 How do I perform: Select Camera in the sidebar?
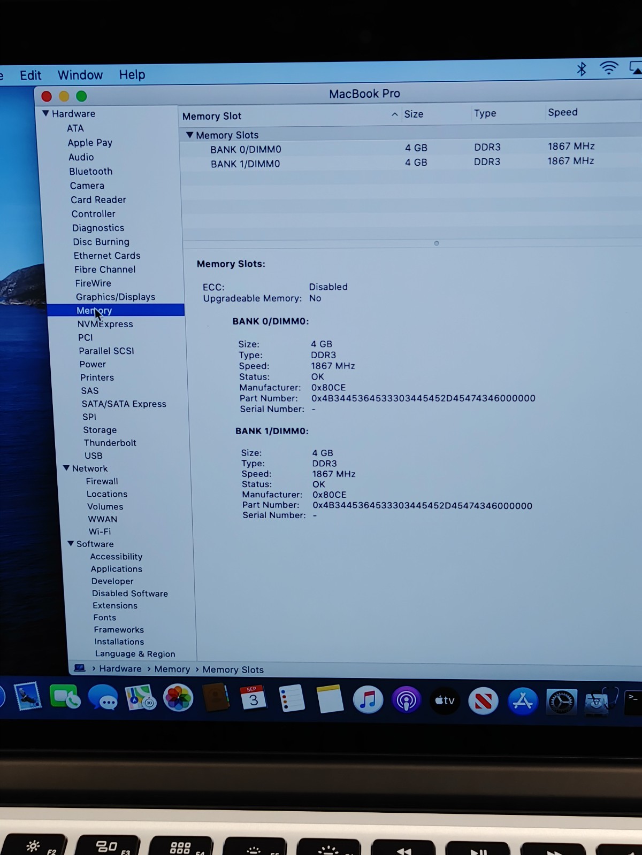pyautogui.click(x=87, y=186)
